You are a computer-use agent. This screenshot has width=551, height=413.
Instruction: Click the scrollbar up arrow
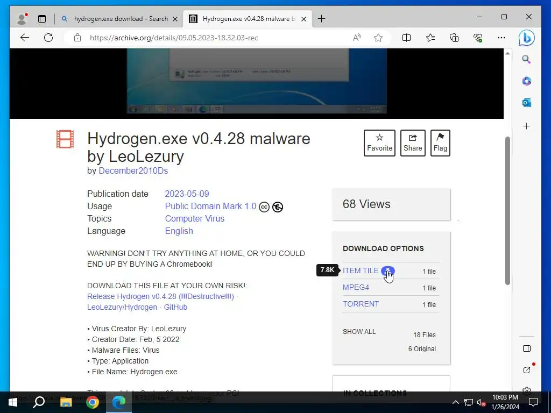[507, 53]
